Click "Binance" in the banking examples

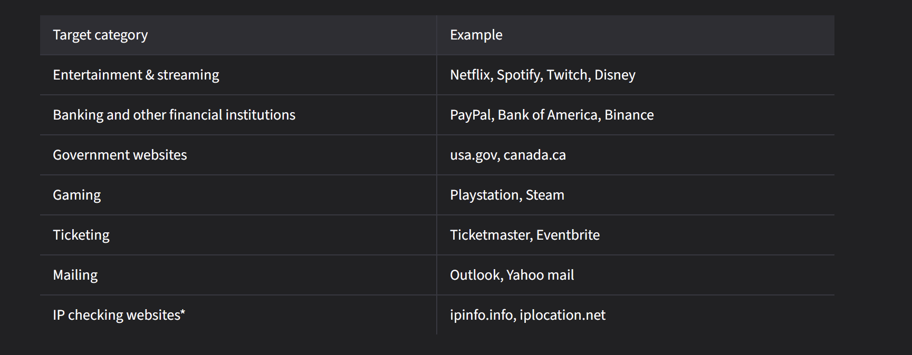pyautogui.click(x=629, y=115)
